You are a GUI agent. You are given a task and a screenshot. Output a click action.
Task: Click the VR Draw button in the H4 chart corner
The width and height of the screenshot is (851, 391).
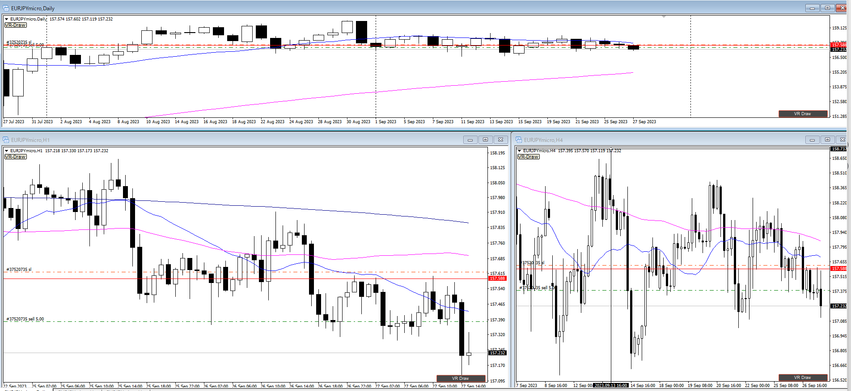(802, 378)
